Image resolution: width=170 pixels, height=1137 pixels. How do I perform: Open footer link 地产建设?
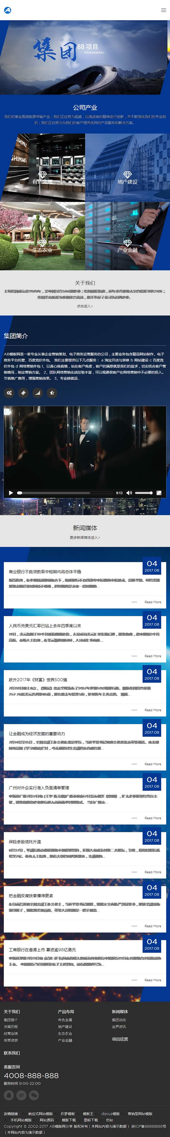click(65, 1027)
